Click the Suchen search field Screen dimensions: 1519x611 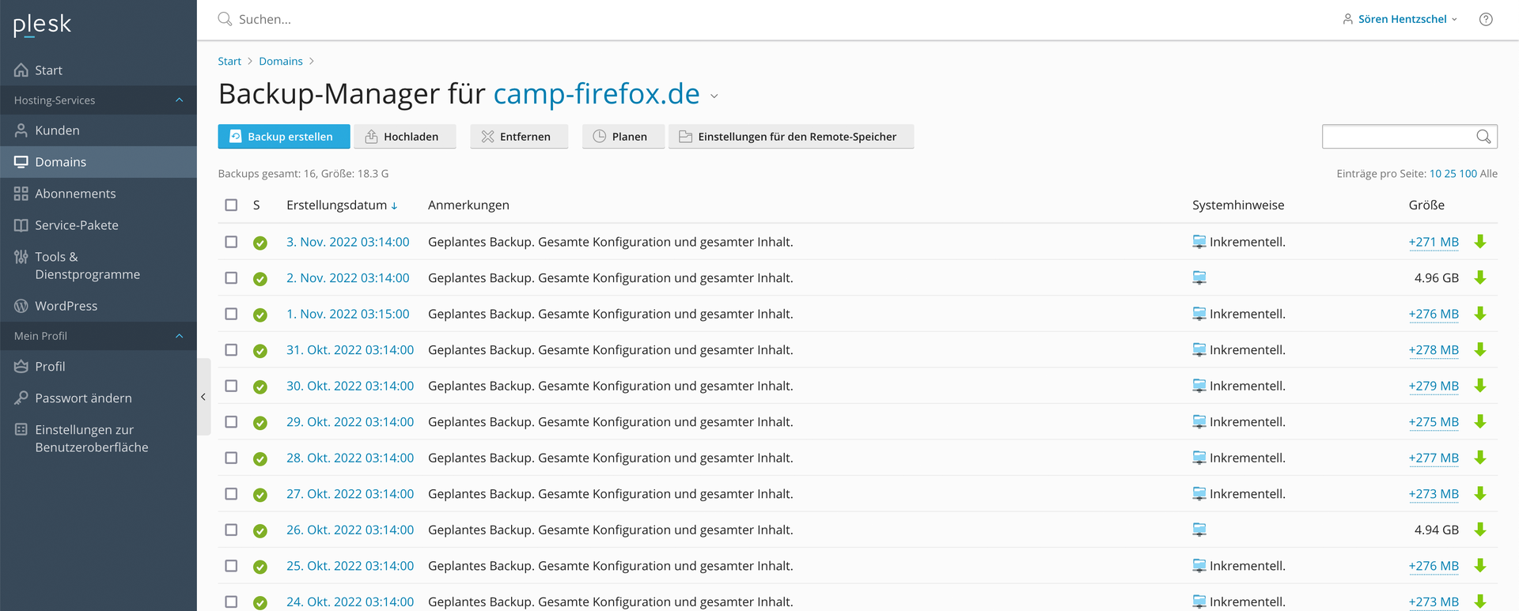(475, 20)
